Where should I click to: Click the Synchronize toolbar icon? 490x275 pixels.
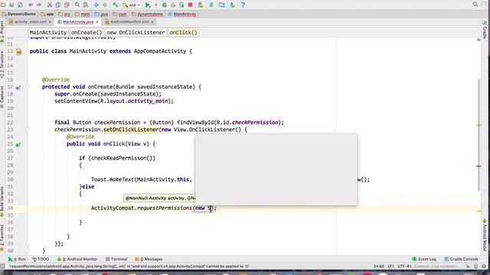(x=20, y=5)
